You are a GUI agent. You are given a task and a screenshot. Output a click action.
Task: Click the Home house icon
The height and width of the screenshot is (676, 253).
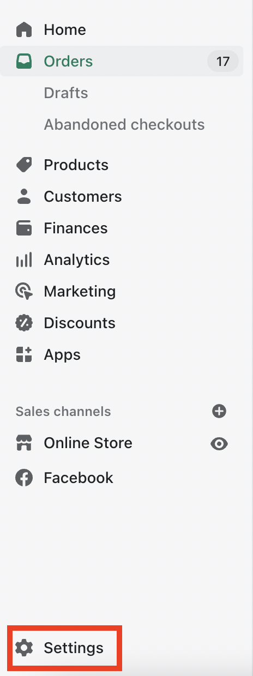24,29
